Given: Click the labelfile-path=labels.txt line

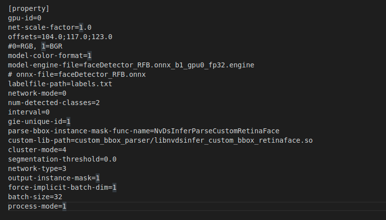Looking at the screenshot, I should [60, 84].
